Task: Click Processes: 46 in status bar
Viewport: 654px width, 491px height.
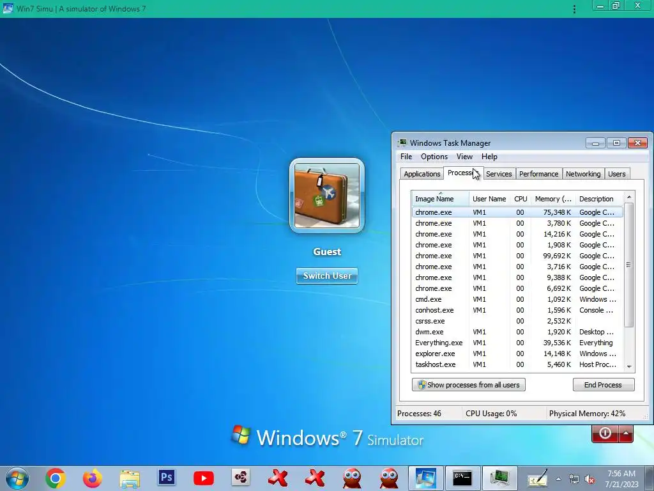Action: [419, 414]
